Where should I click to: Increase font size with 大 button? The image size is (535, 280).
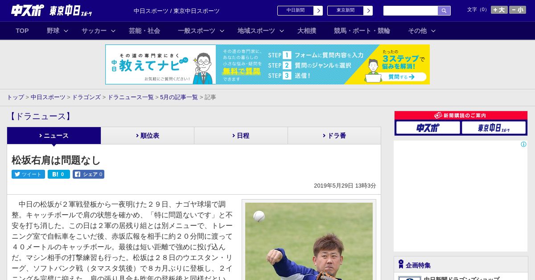[499, 10]
